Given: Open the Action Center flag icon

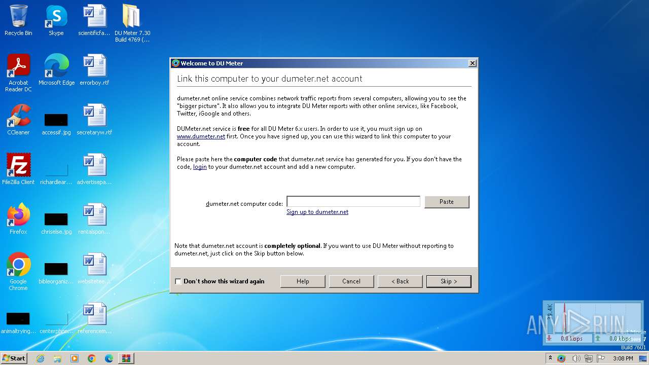Looking at the screenshot, I should click(600, 358).
